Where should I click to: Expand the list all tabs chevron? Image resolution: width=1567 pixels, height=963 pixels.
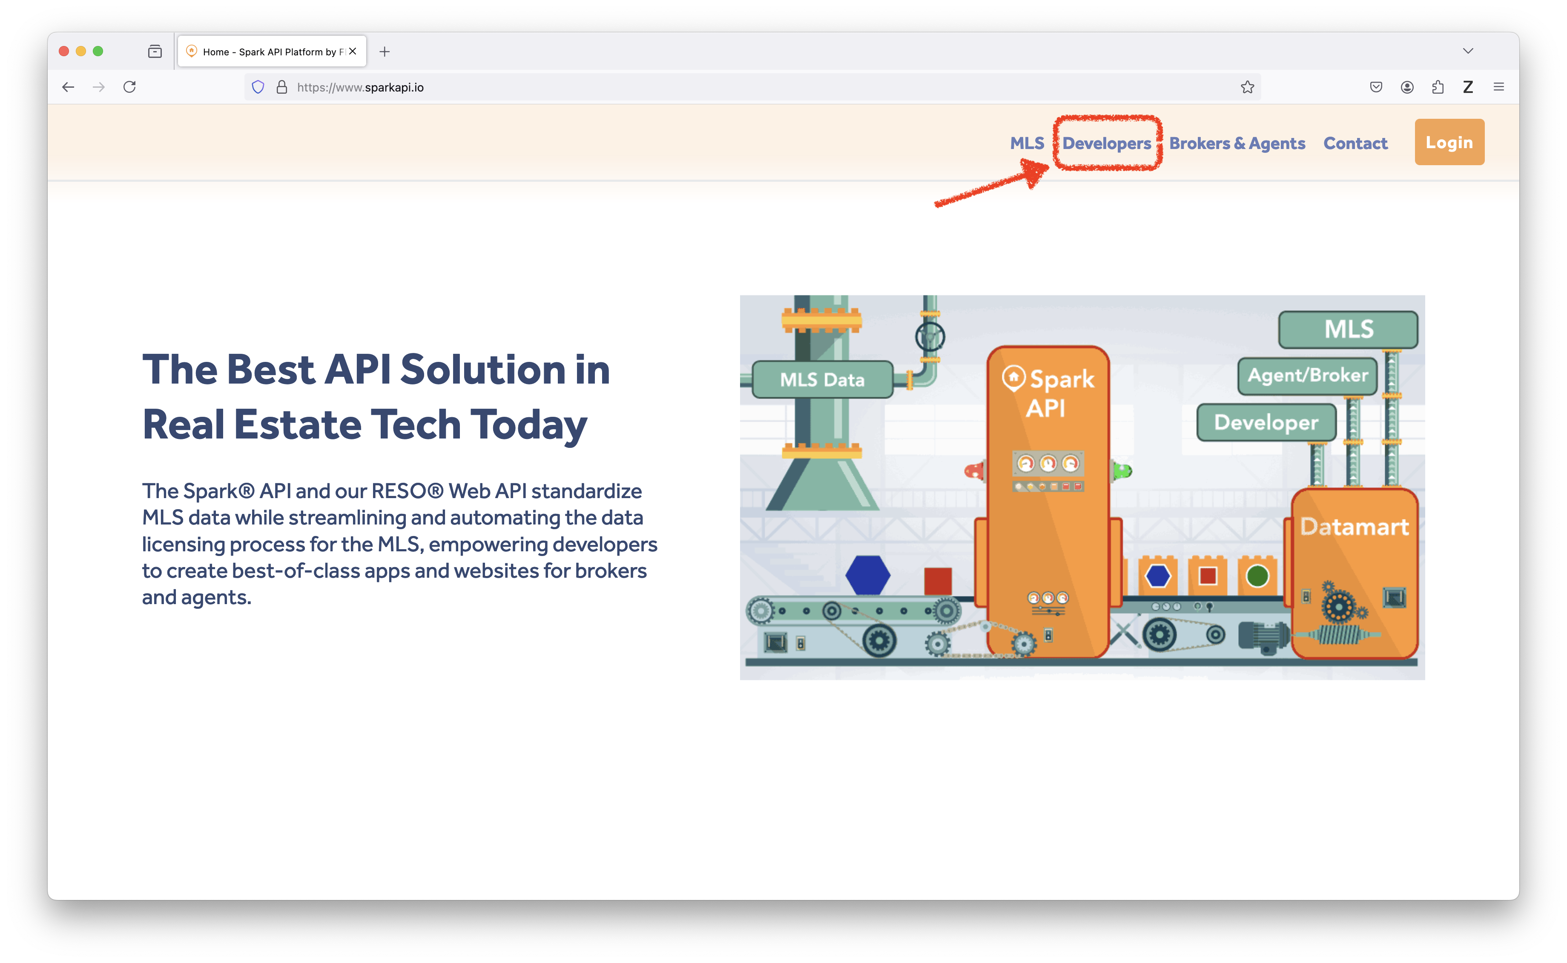[1468, 51]
